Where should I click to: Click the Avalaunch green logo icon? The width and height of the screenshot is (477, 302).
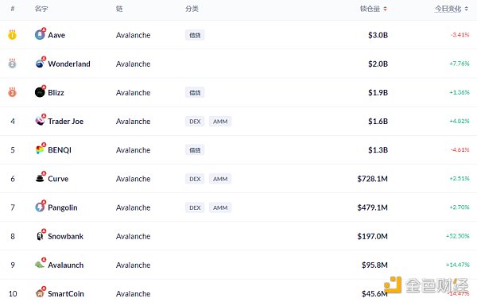40,265
